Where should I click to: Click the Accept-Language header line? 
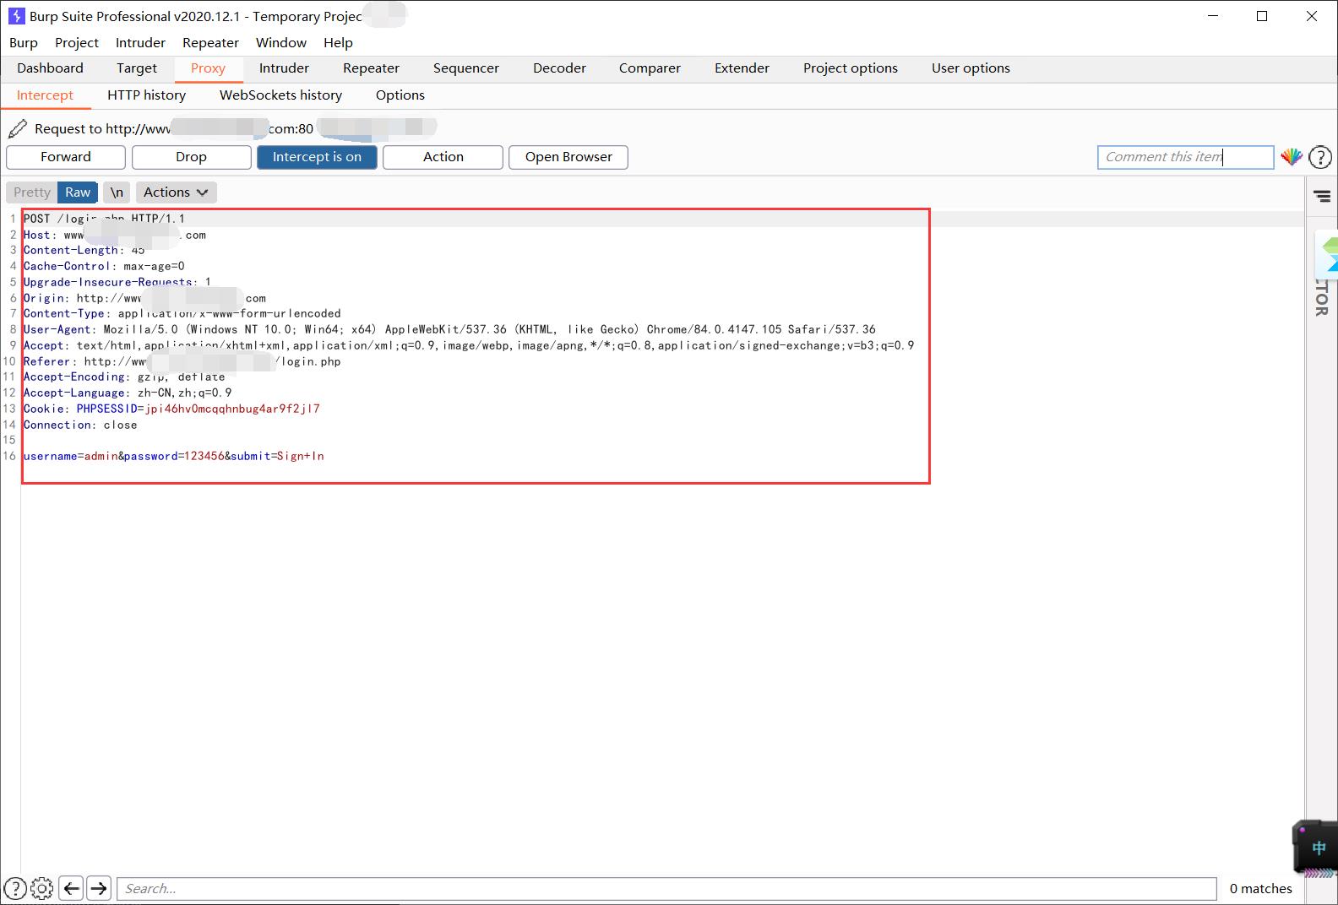coord(128,393)
